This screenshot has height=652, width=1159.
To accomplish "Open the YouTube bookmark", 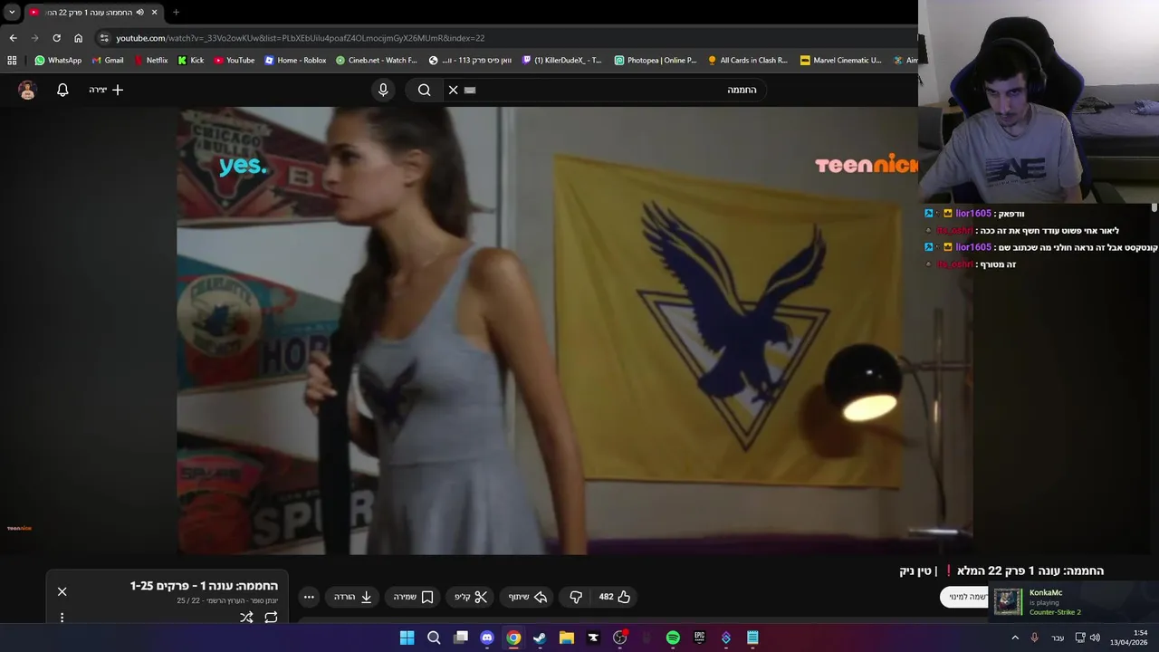I will pyautogui.click(x=235, y=61).
